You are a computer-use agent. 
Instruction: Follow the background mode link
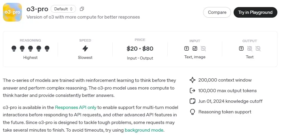[x=144, y=130]
